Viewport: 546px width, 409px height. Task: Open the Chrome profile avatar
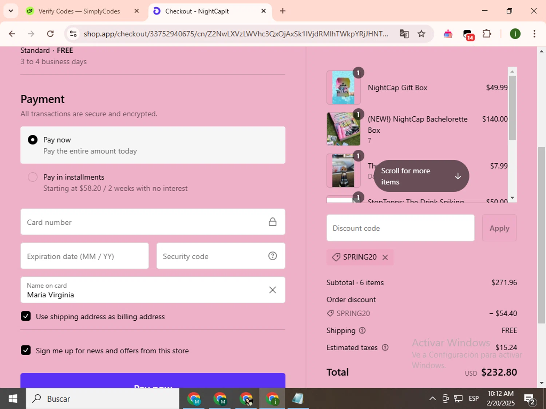click(515, 34)
